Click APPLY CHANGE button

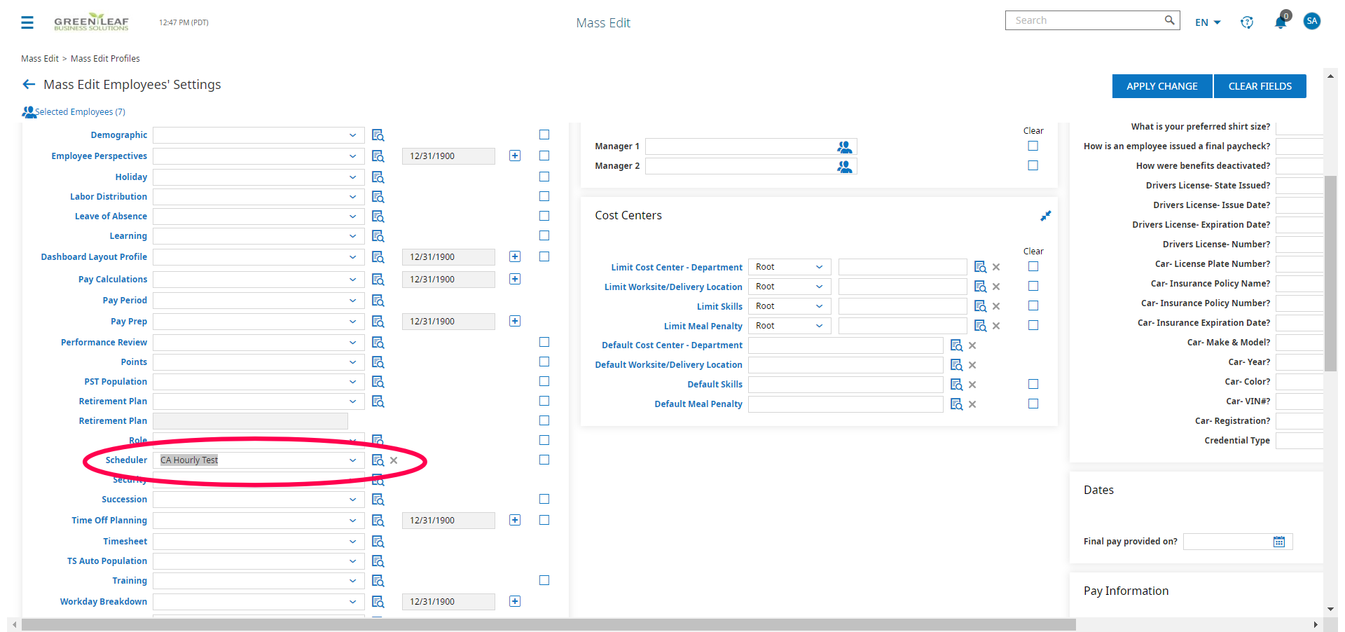coord(1162,86)
